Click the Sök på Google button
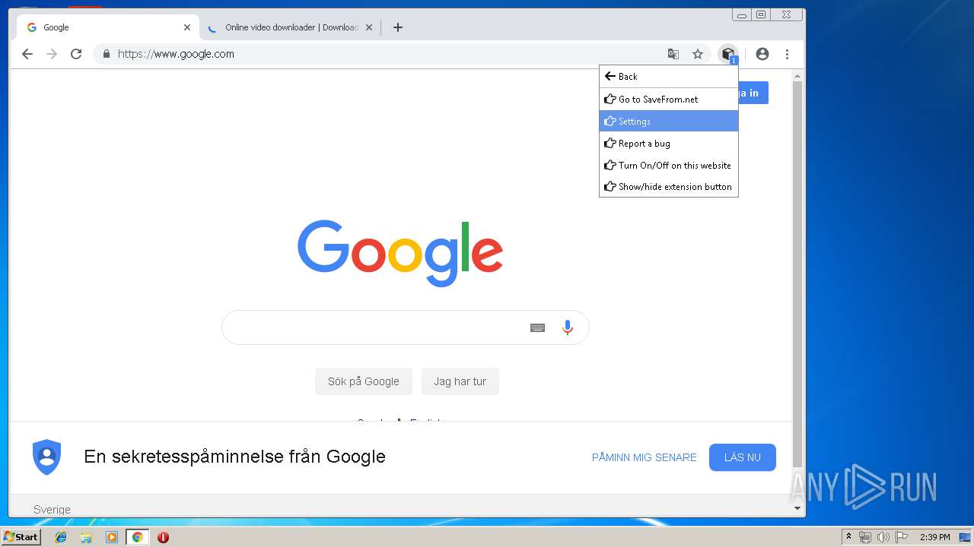The width and height of the screenshot is (974, 547). 364,381
